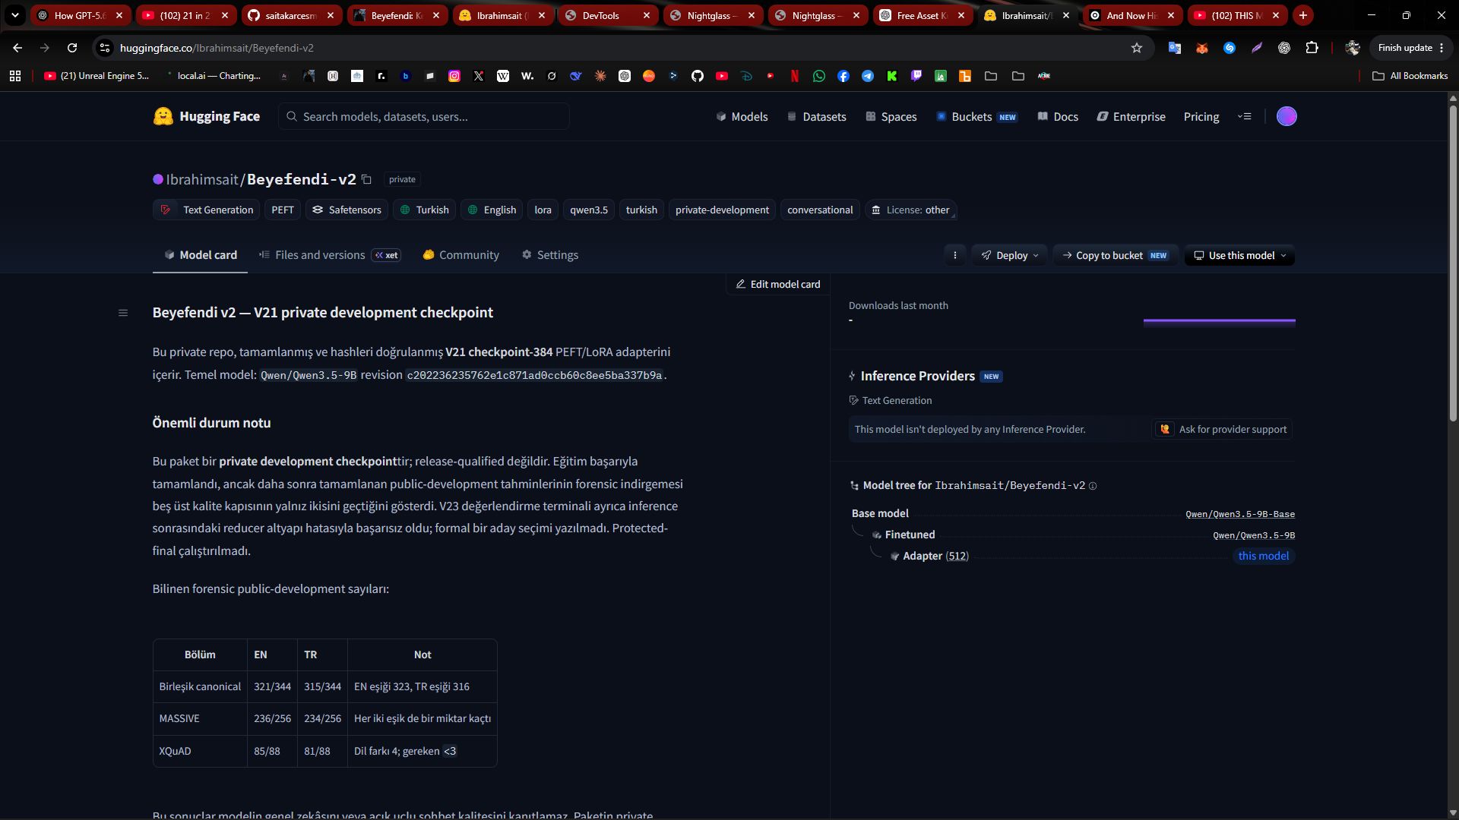Click Edit model card

pyautogui.click(x=778, y=284)
